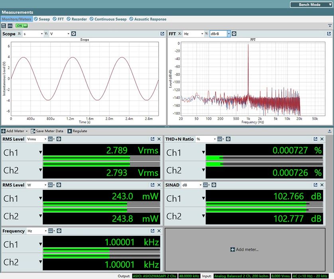Open SINAD dB unit dropdown
The width and height of the screenshot is (334, 279).
[192, 185]
